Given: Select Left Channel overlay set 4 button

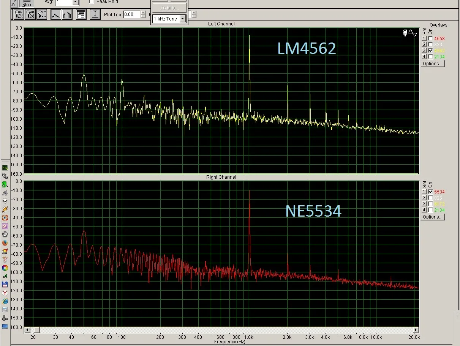Looking at the screenshot, I should [424, 57].
